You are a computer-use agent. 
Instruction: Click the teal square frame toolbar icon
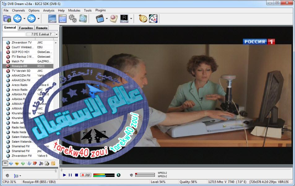(x=83, y=19)
